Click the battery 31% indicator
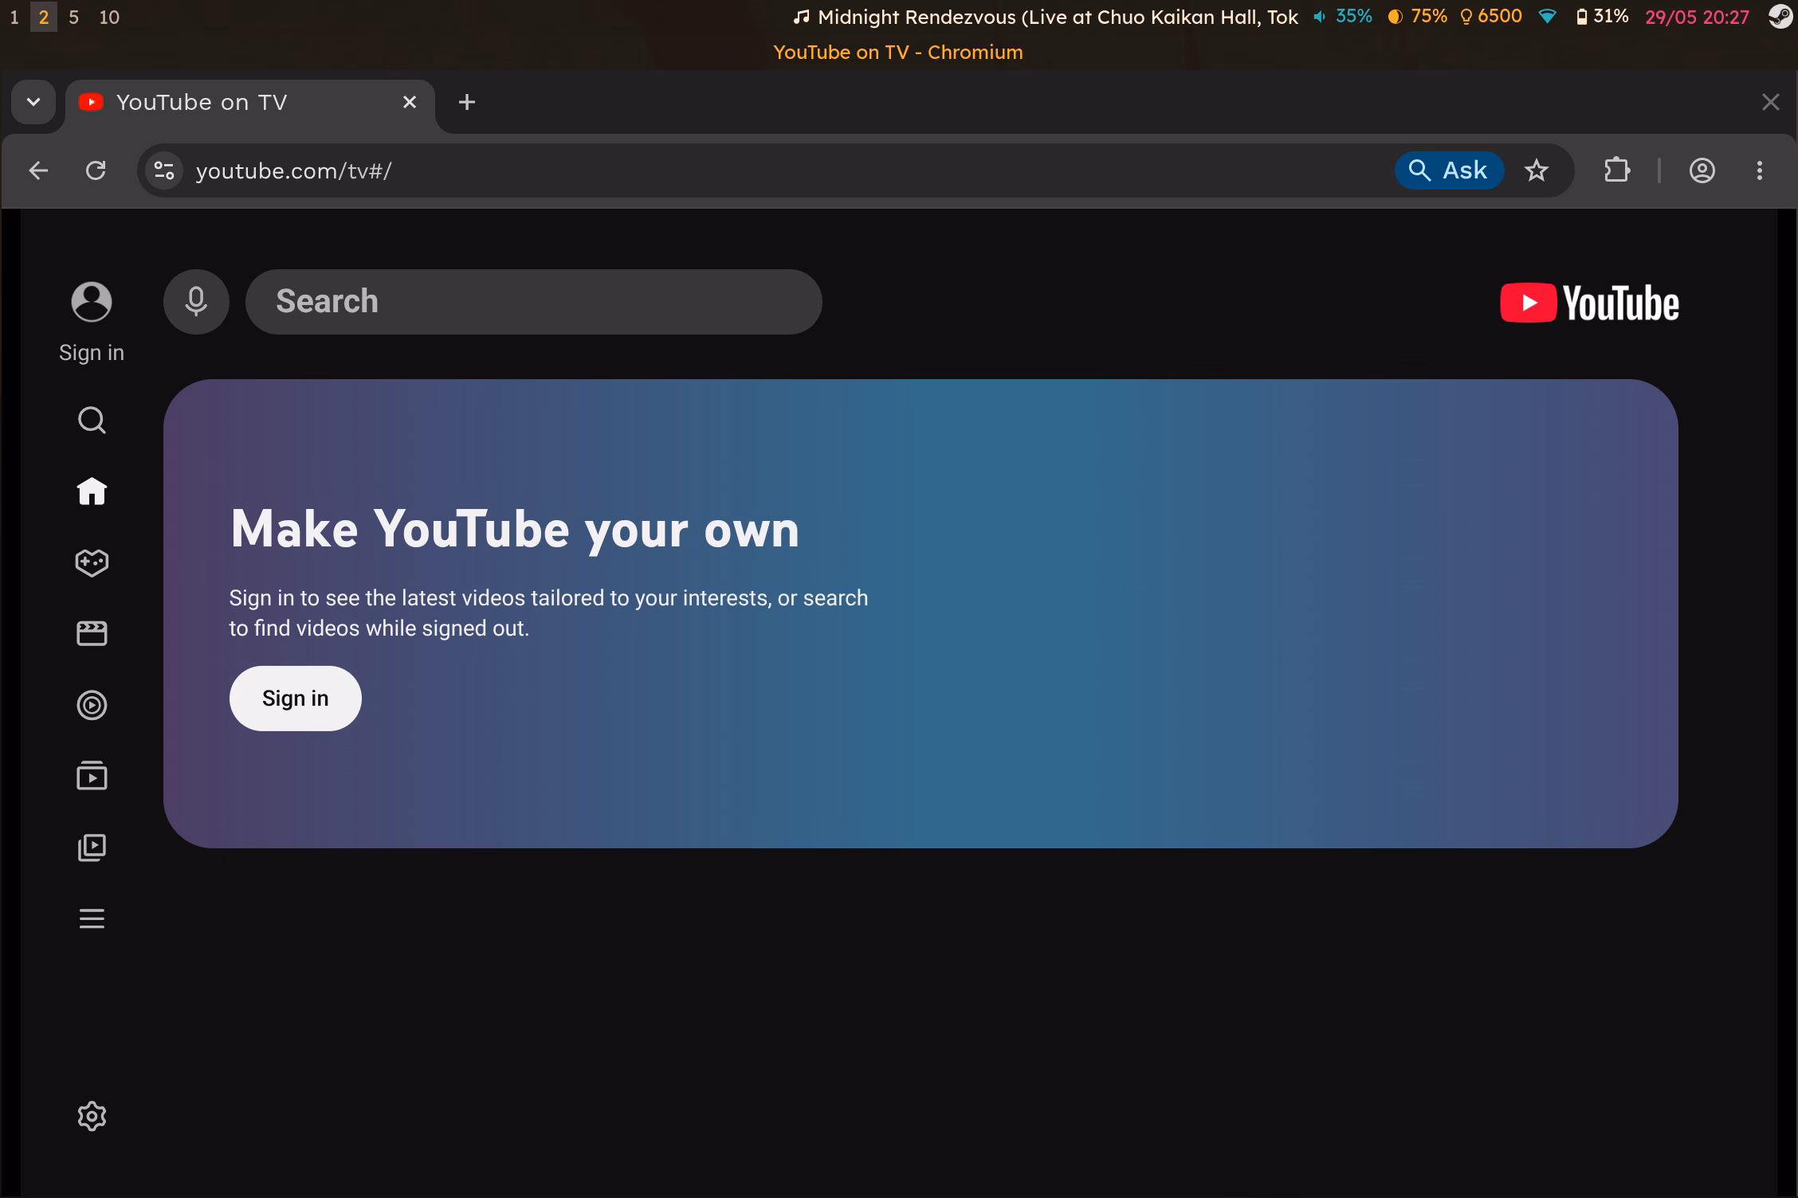1798x1198 pixels. point(1603,17)
